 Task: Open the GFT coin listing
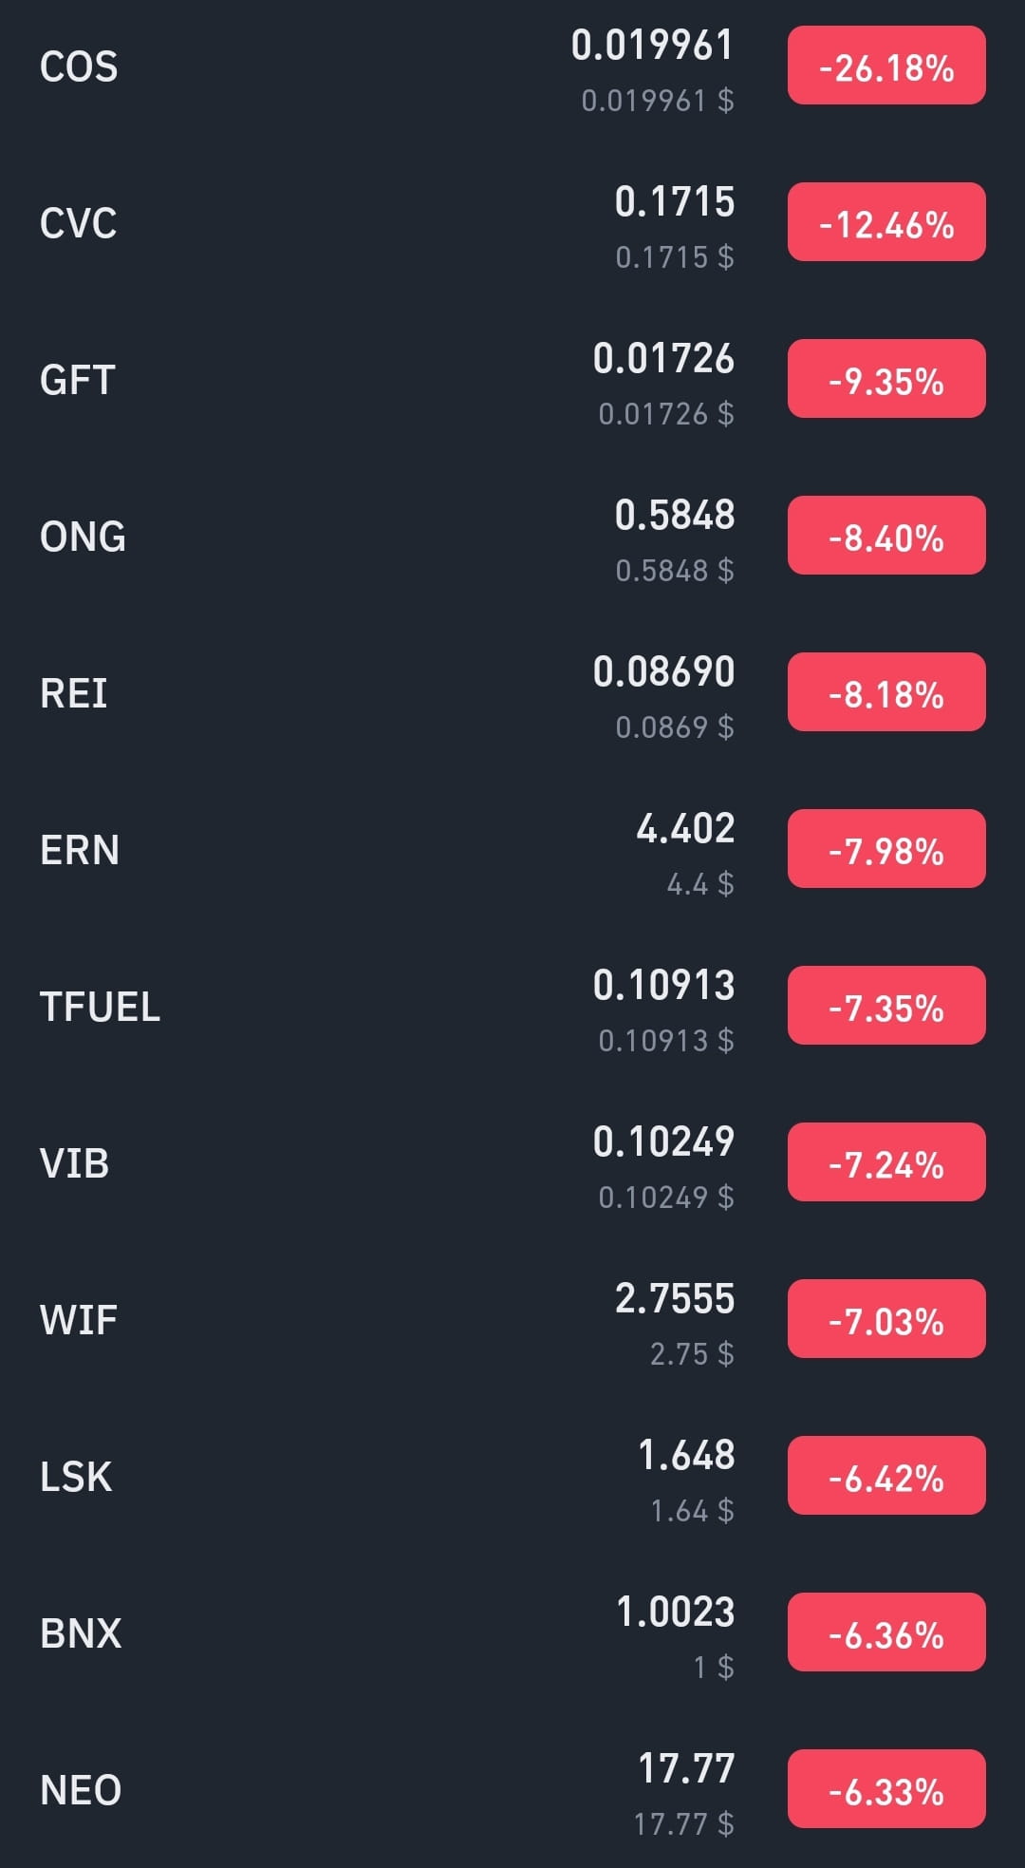pyautogui.click(x=512, y=379)
